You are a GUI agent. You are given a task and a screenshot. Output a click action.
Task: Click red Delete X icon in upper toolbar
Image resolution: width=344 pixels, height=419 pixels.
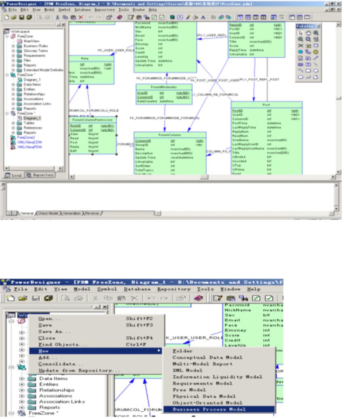click(x=81, y=17)
